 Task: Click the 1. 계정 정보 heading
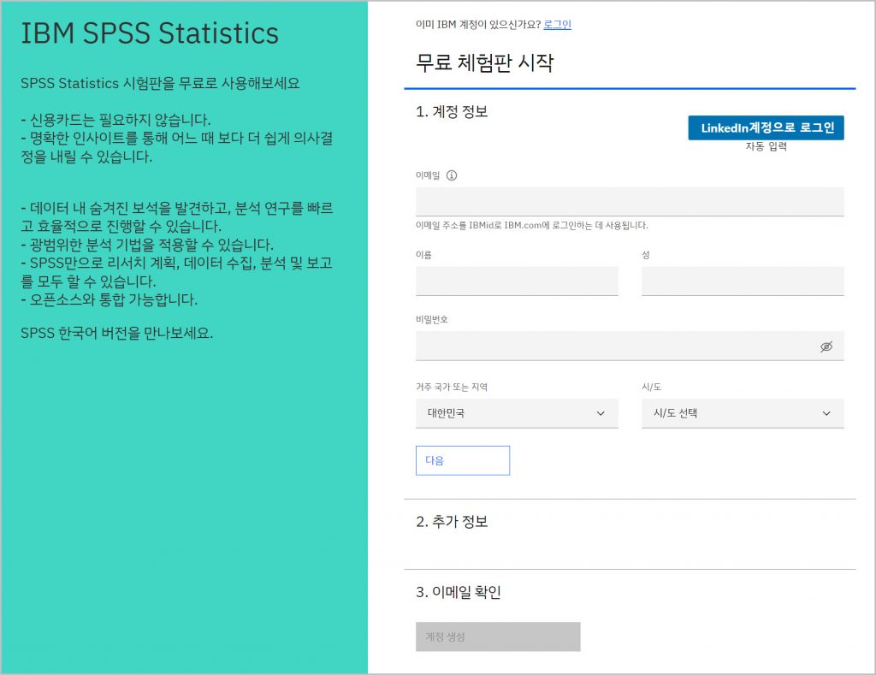coord(452,112)
